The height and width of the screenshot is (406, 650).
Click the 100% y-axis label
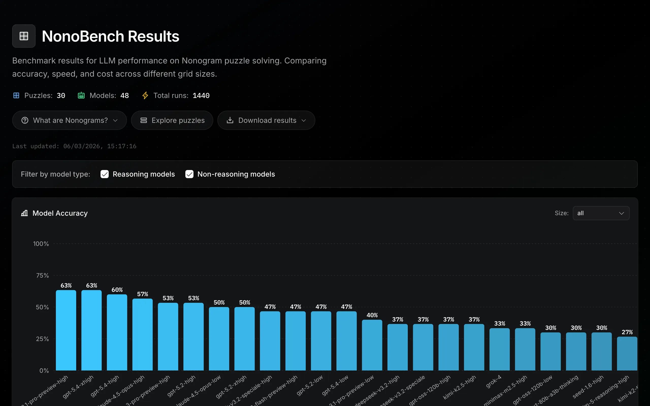41,244
